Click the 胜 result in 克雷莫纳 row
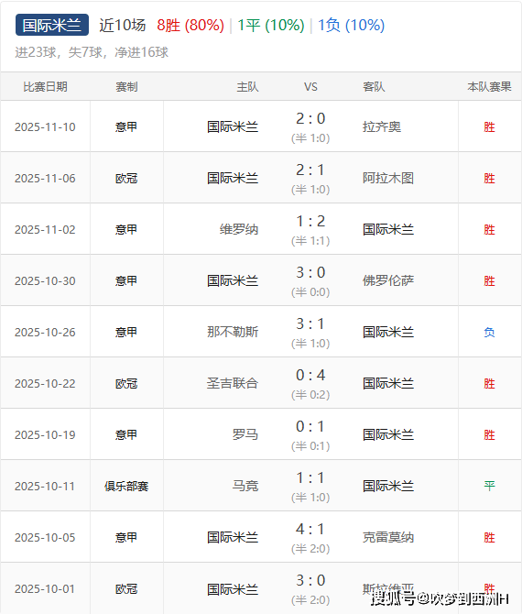Viewport: 522px width, 614px height. coord(489,538)
